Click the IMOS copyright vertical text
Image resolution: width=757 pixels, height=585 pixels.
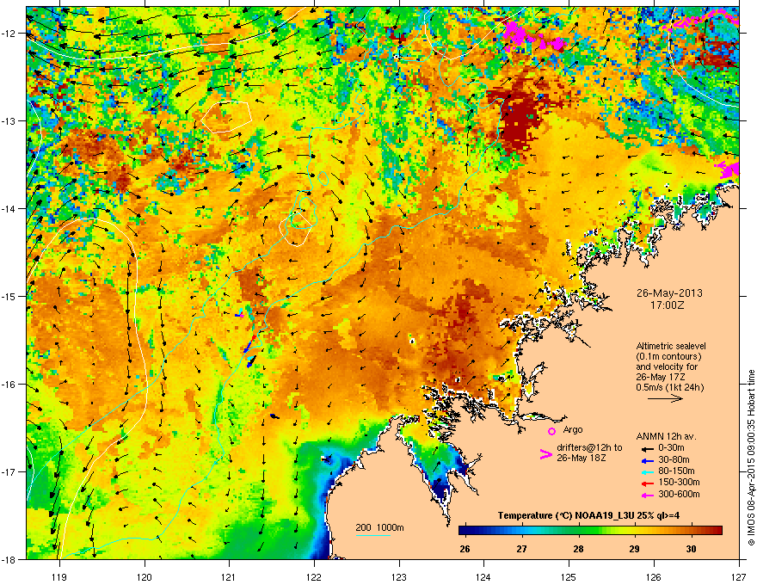tap(751, 458)
